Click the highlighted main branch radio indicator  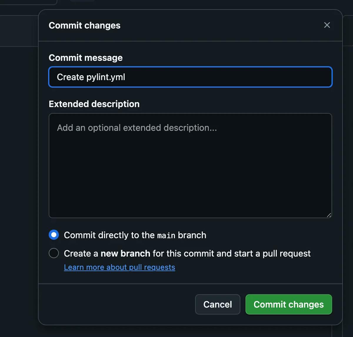coord(54,235)
